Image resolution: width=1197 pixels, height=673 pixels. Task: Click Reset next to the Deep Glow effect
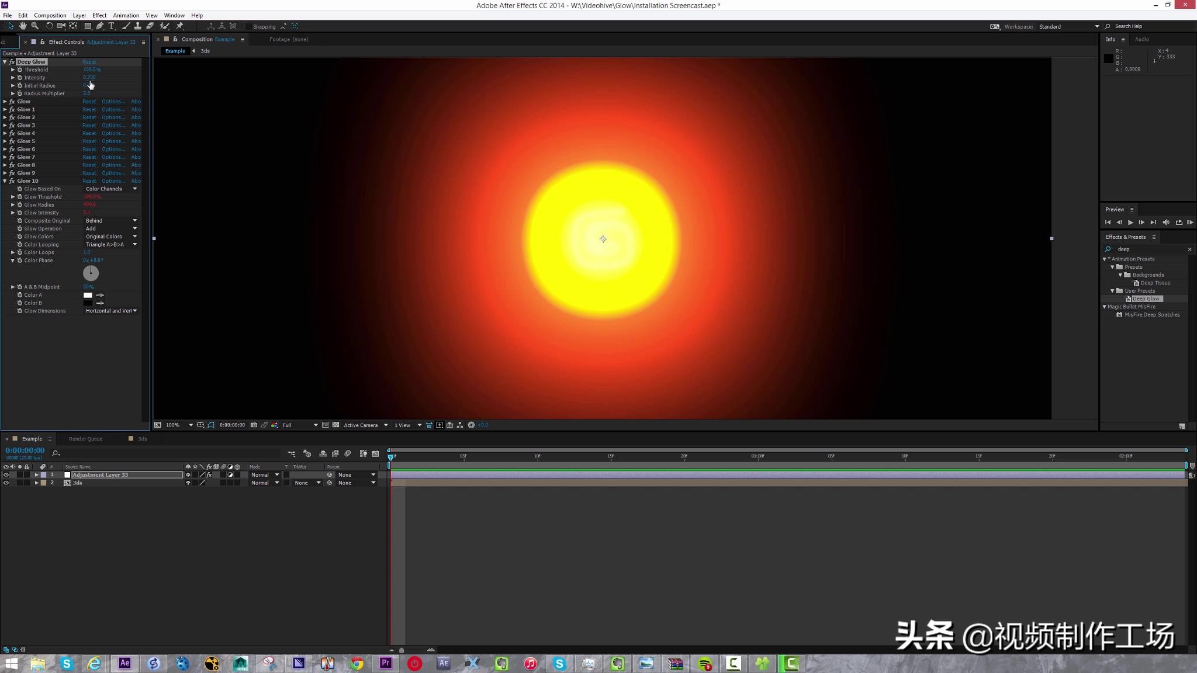pos(89,61)
